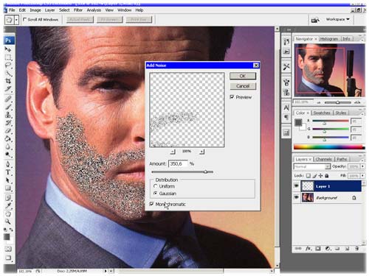
Task: Open the Filter menu
Action: click(78, 10)
